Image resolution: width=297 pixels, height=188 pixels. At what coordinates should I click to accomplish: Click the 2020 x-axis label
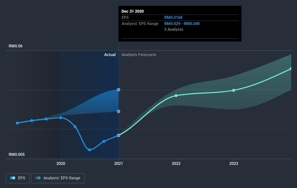61,163
